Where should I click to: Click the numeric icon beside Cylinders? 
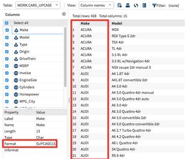[x=16, y=87]
